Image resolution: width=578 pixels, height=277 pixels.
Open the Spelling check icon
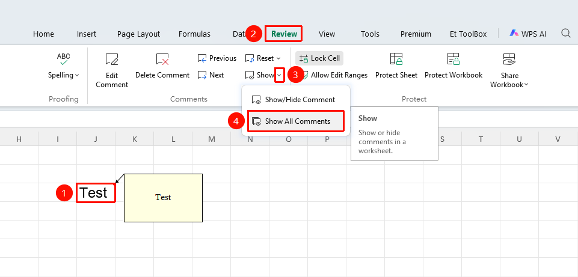pyautogui.click(x=63, y=59)
